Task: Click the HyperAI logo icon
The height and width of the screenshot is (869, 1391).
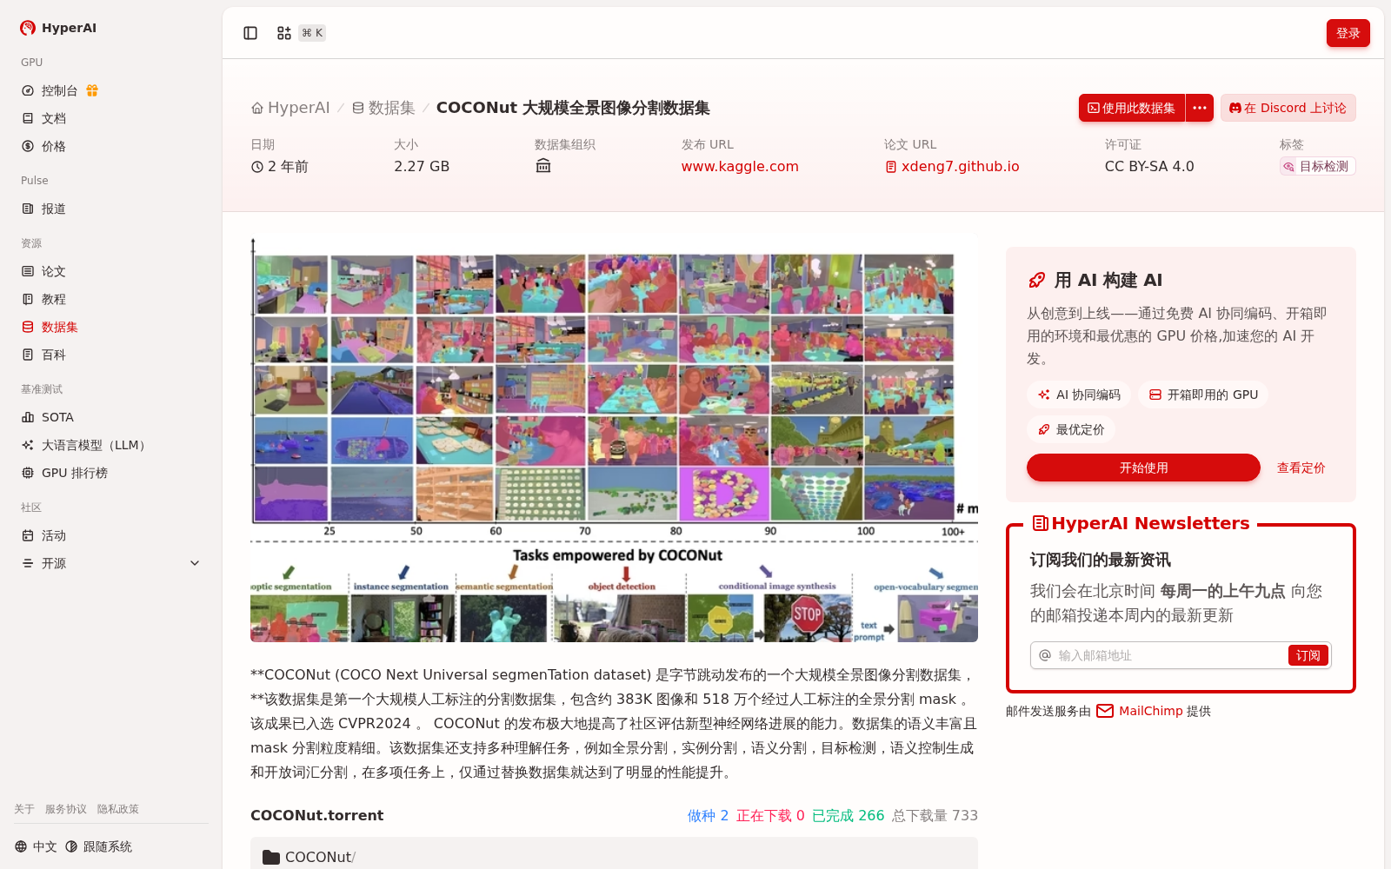Action: pos(28,28)
